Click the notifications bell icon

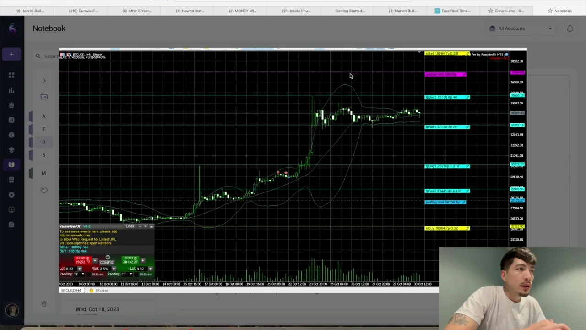570,28
